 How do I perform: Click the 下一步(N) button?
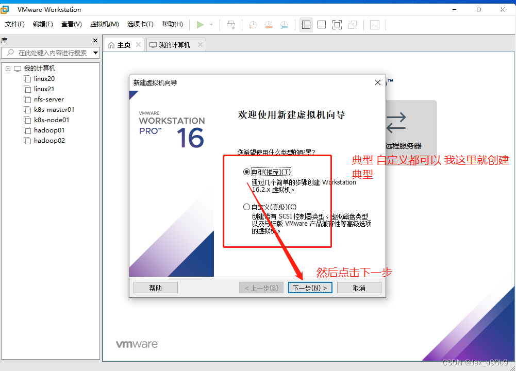tap(310, 287)
